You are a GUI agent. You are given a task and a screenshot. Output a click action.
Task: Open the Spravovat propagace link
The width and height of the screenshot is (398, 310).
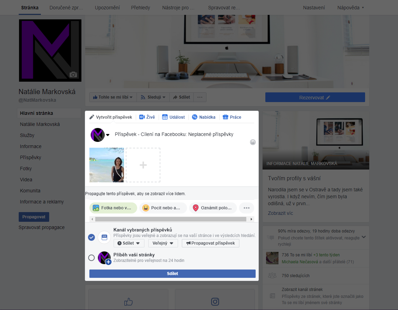[42, 227]
